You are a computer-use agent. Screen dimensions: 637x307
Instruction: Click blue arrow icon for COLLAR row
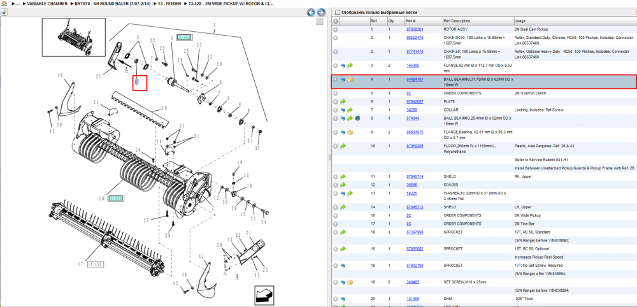click(343, 110)
